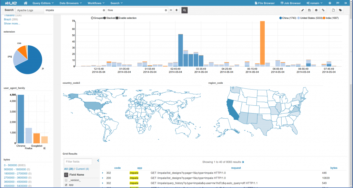The height and width of the screenshot is (188, 353).
Task: Click the share link icon
Action: click(x=323, y=10)
